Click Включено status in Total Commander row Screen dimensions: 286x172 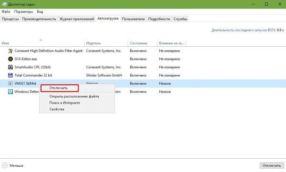(x=138, y=75)
